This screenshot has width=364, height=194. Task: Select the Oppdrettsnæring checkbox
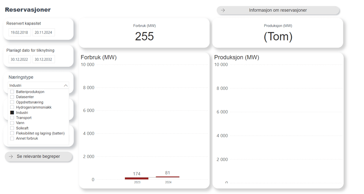(12, 102)
